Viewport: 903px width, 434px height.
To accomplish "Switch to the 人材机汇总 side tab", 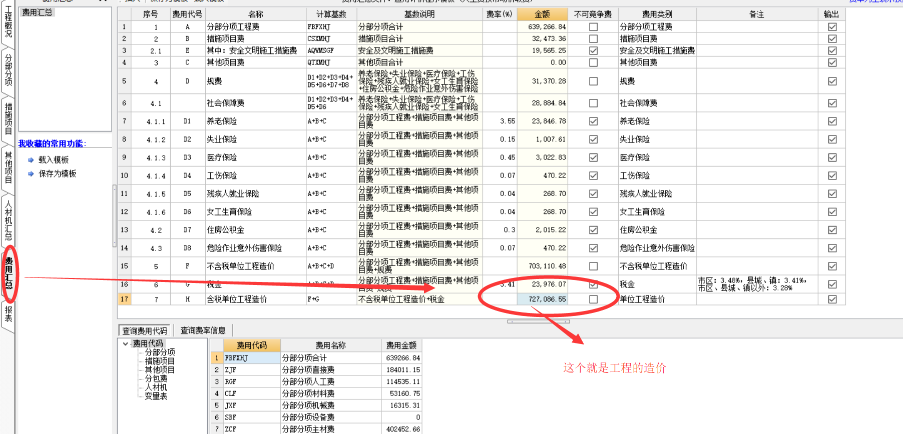I will click(x=8, y=220).
